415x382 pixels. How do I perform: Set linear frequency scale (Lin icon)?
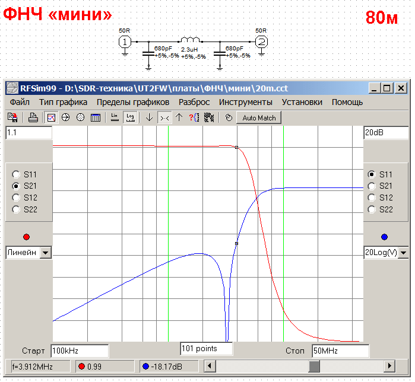click(115, 117)
